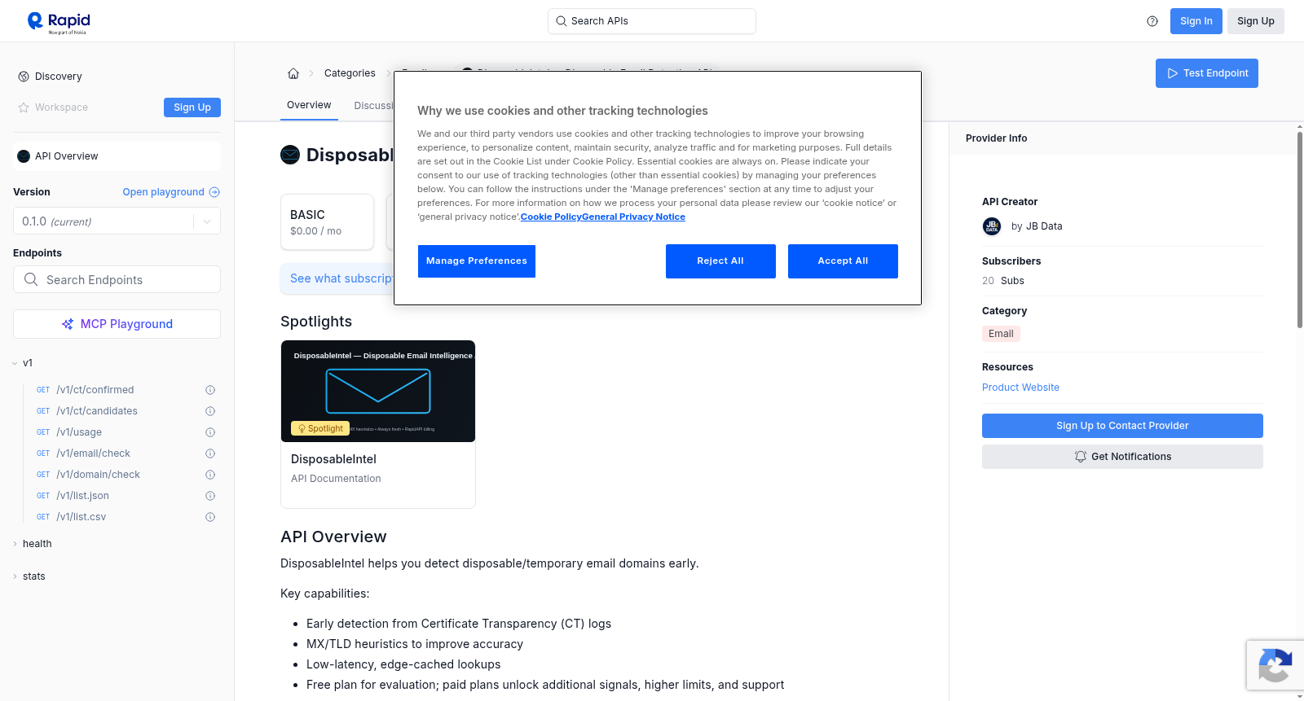
Task: Click Sign In in the header
Action: point(1196,21)
